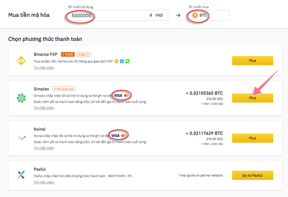Open Tìm hiểu thêm link under Paxful
The width and height of the screenshot is (288, 197).
[44, 182]
